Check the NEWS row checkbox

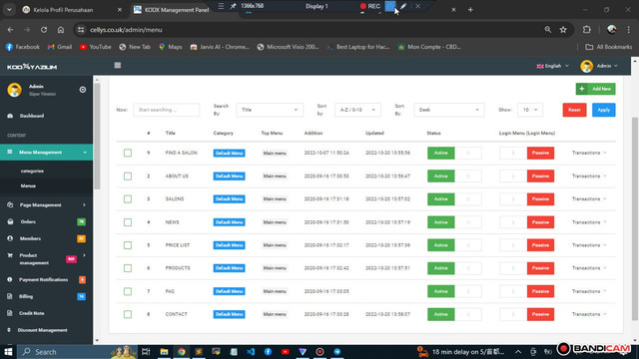[x=128, y=222]
